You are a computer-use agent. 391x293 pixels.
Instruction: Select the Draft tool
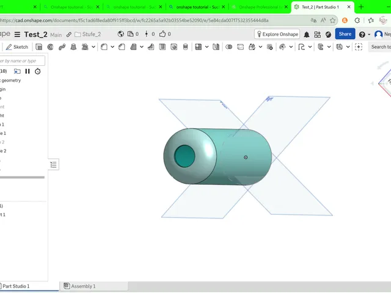pyautogui.click(x=133, y=47)
